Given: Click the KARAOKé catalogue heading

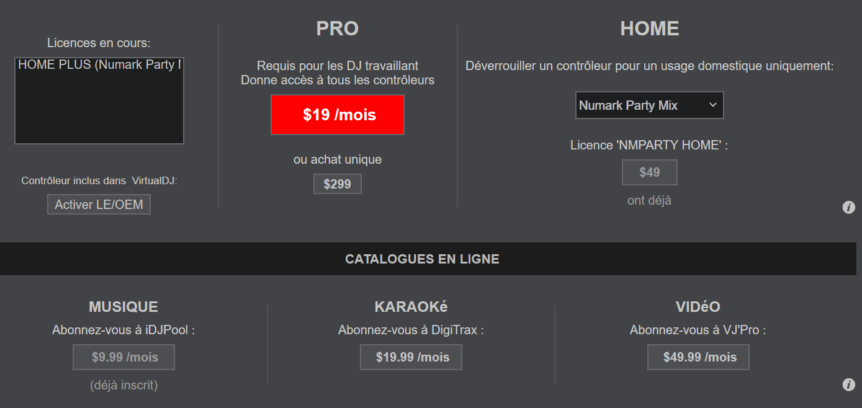Looking at the screenshot, I should pos(411,307).
